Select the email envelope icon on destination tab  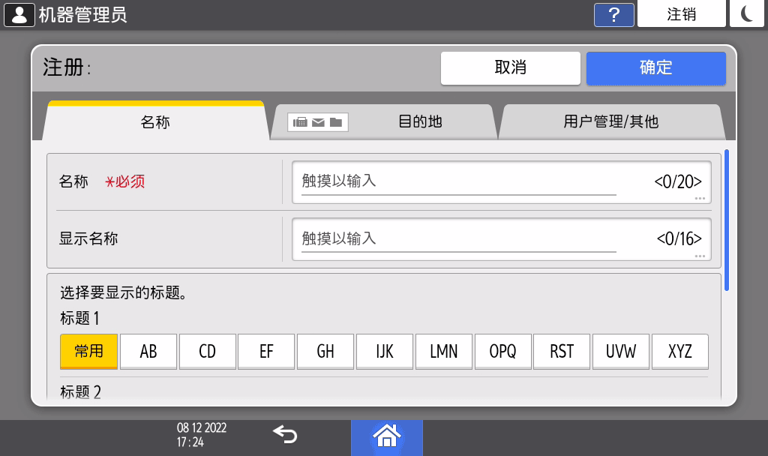[318, 121]
